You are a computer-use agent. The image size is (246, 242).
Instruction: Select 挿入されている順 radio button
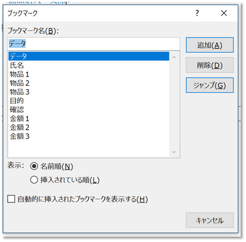[34, 180]
